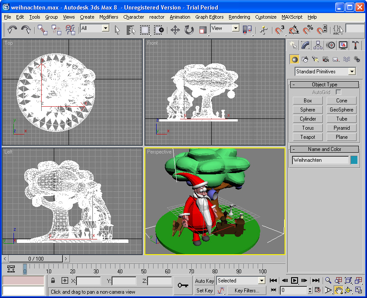This screenshot has height=298, width=367.
Task: Switch to the Utilities hammer tab
Action: click(x=355, y=45)
